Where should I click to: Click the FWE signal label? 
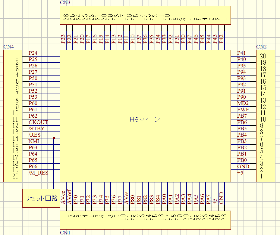pos(243,110)
